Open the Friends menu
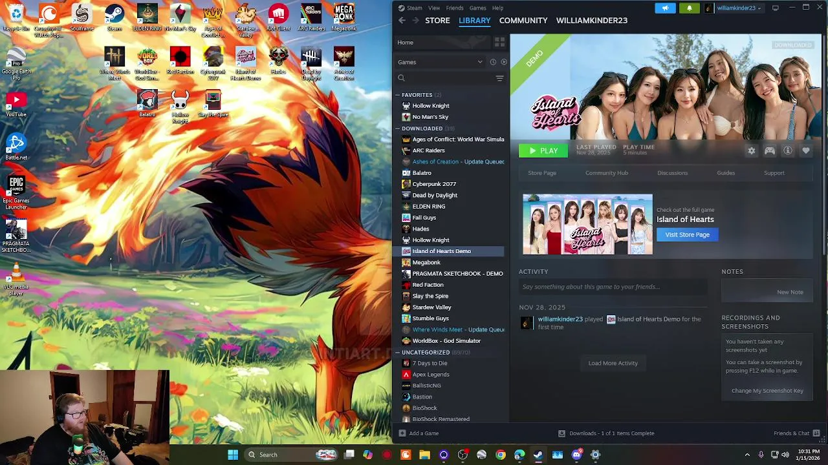 click(x=455, y=8)
